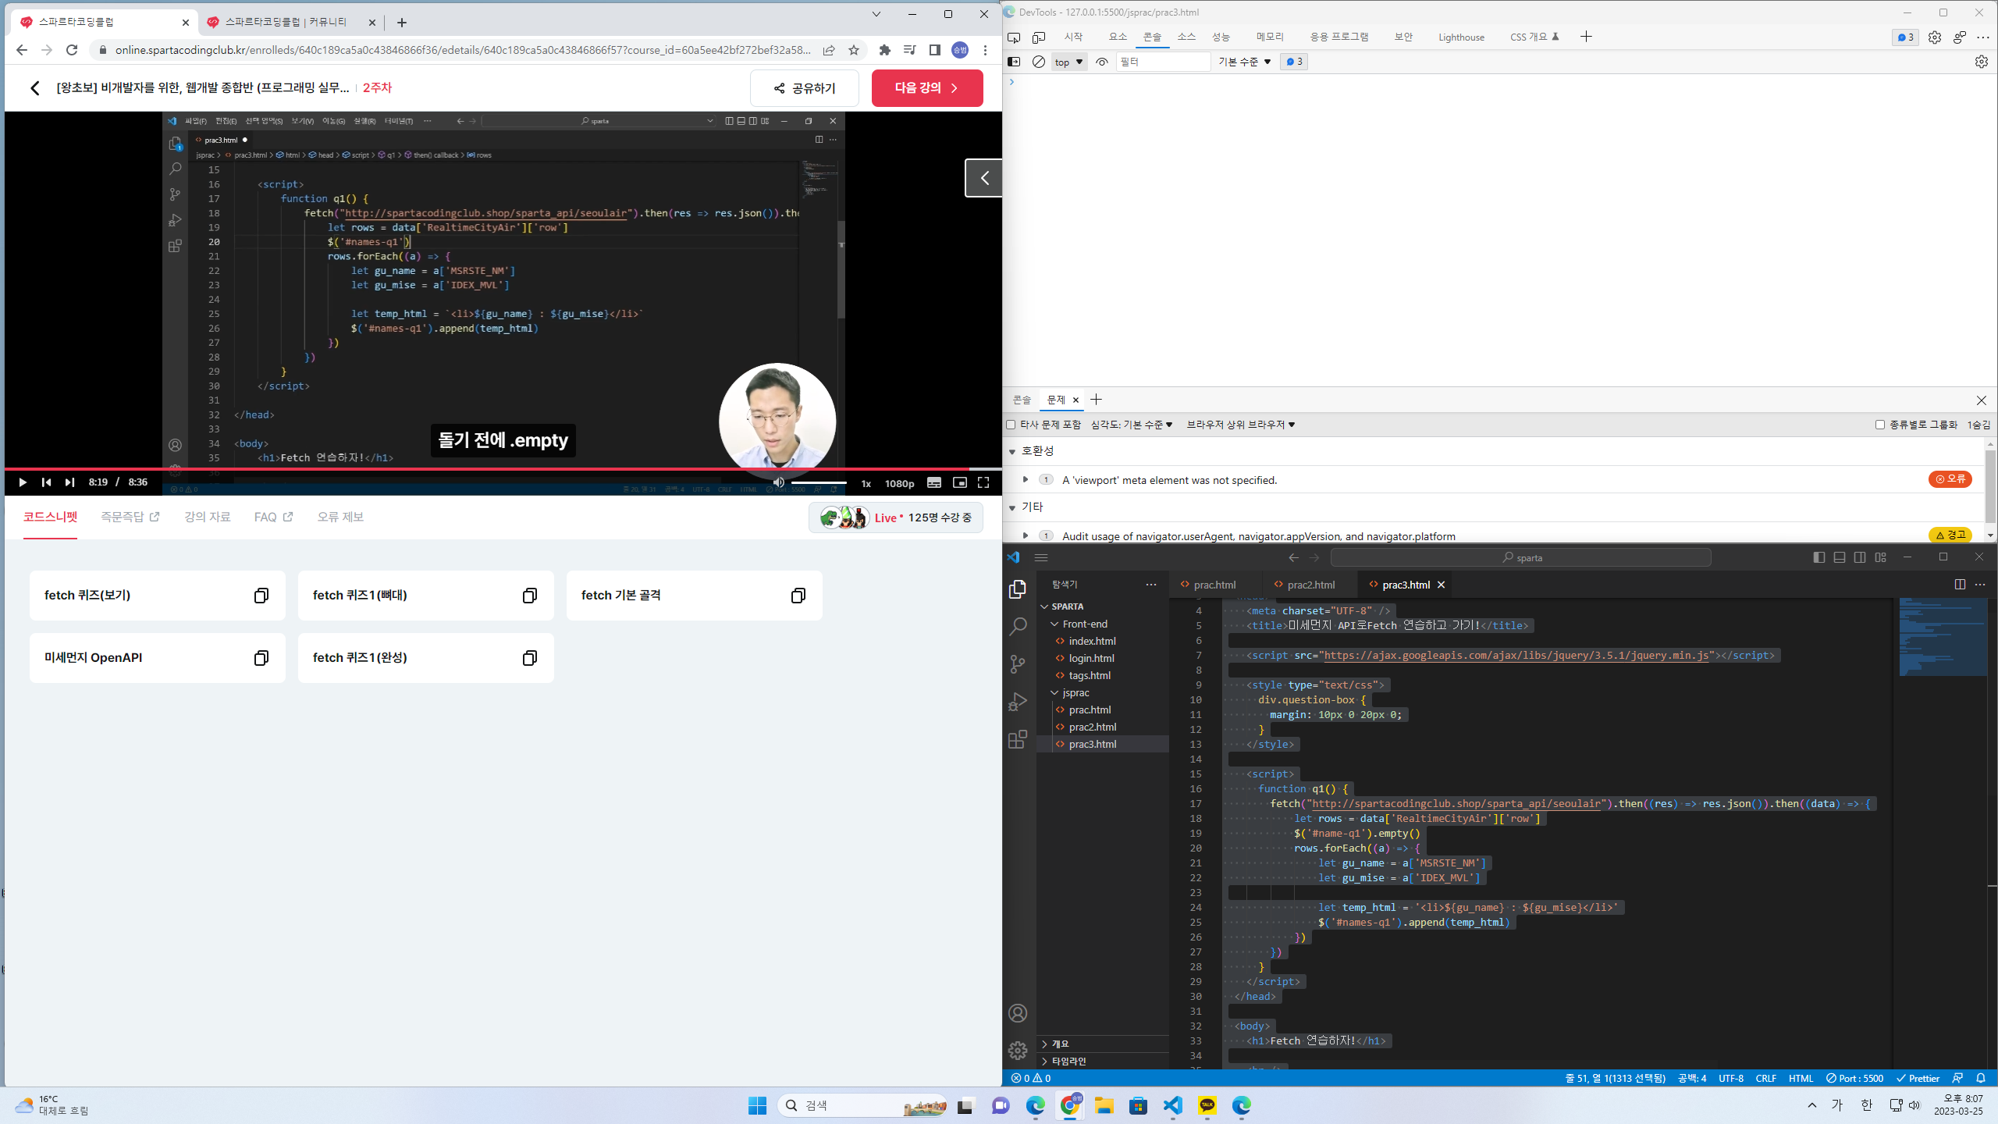Copy the '미세먼지 OpenAPI' code snippet
This screenshot has height=1124, width=1998.
pos(261,658)
